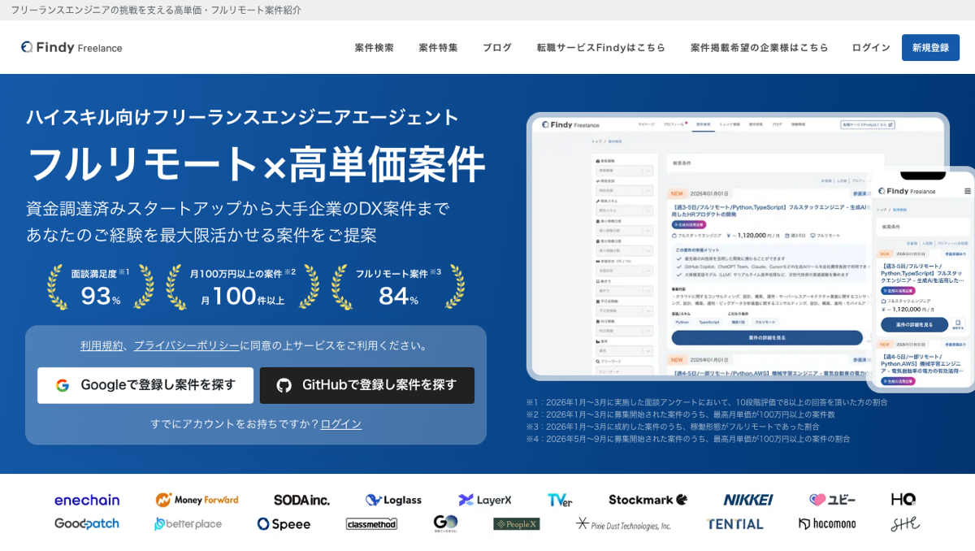Viewport: 975px width, 551px height.
Task: Click the 面談満足度 93% badge
Action: coord(101,287)
